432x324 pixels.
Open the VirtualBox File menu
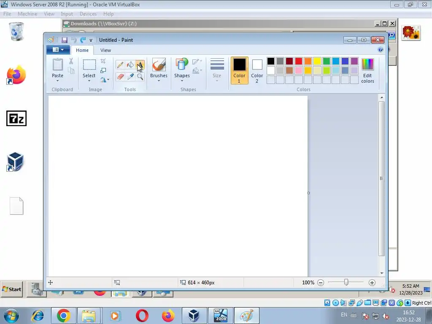(7, 14)
